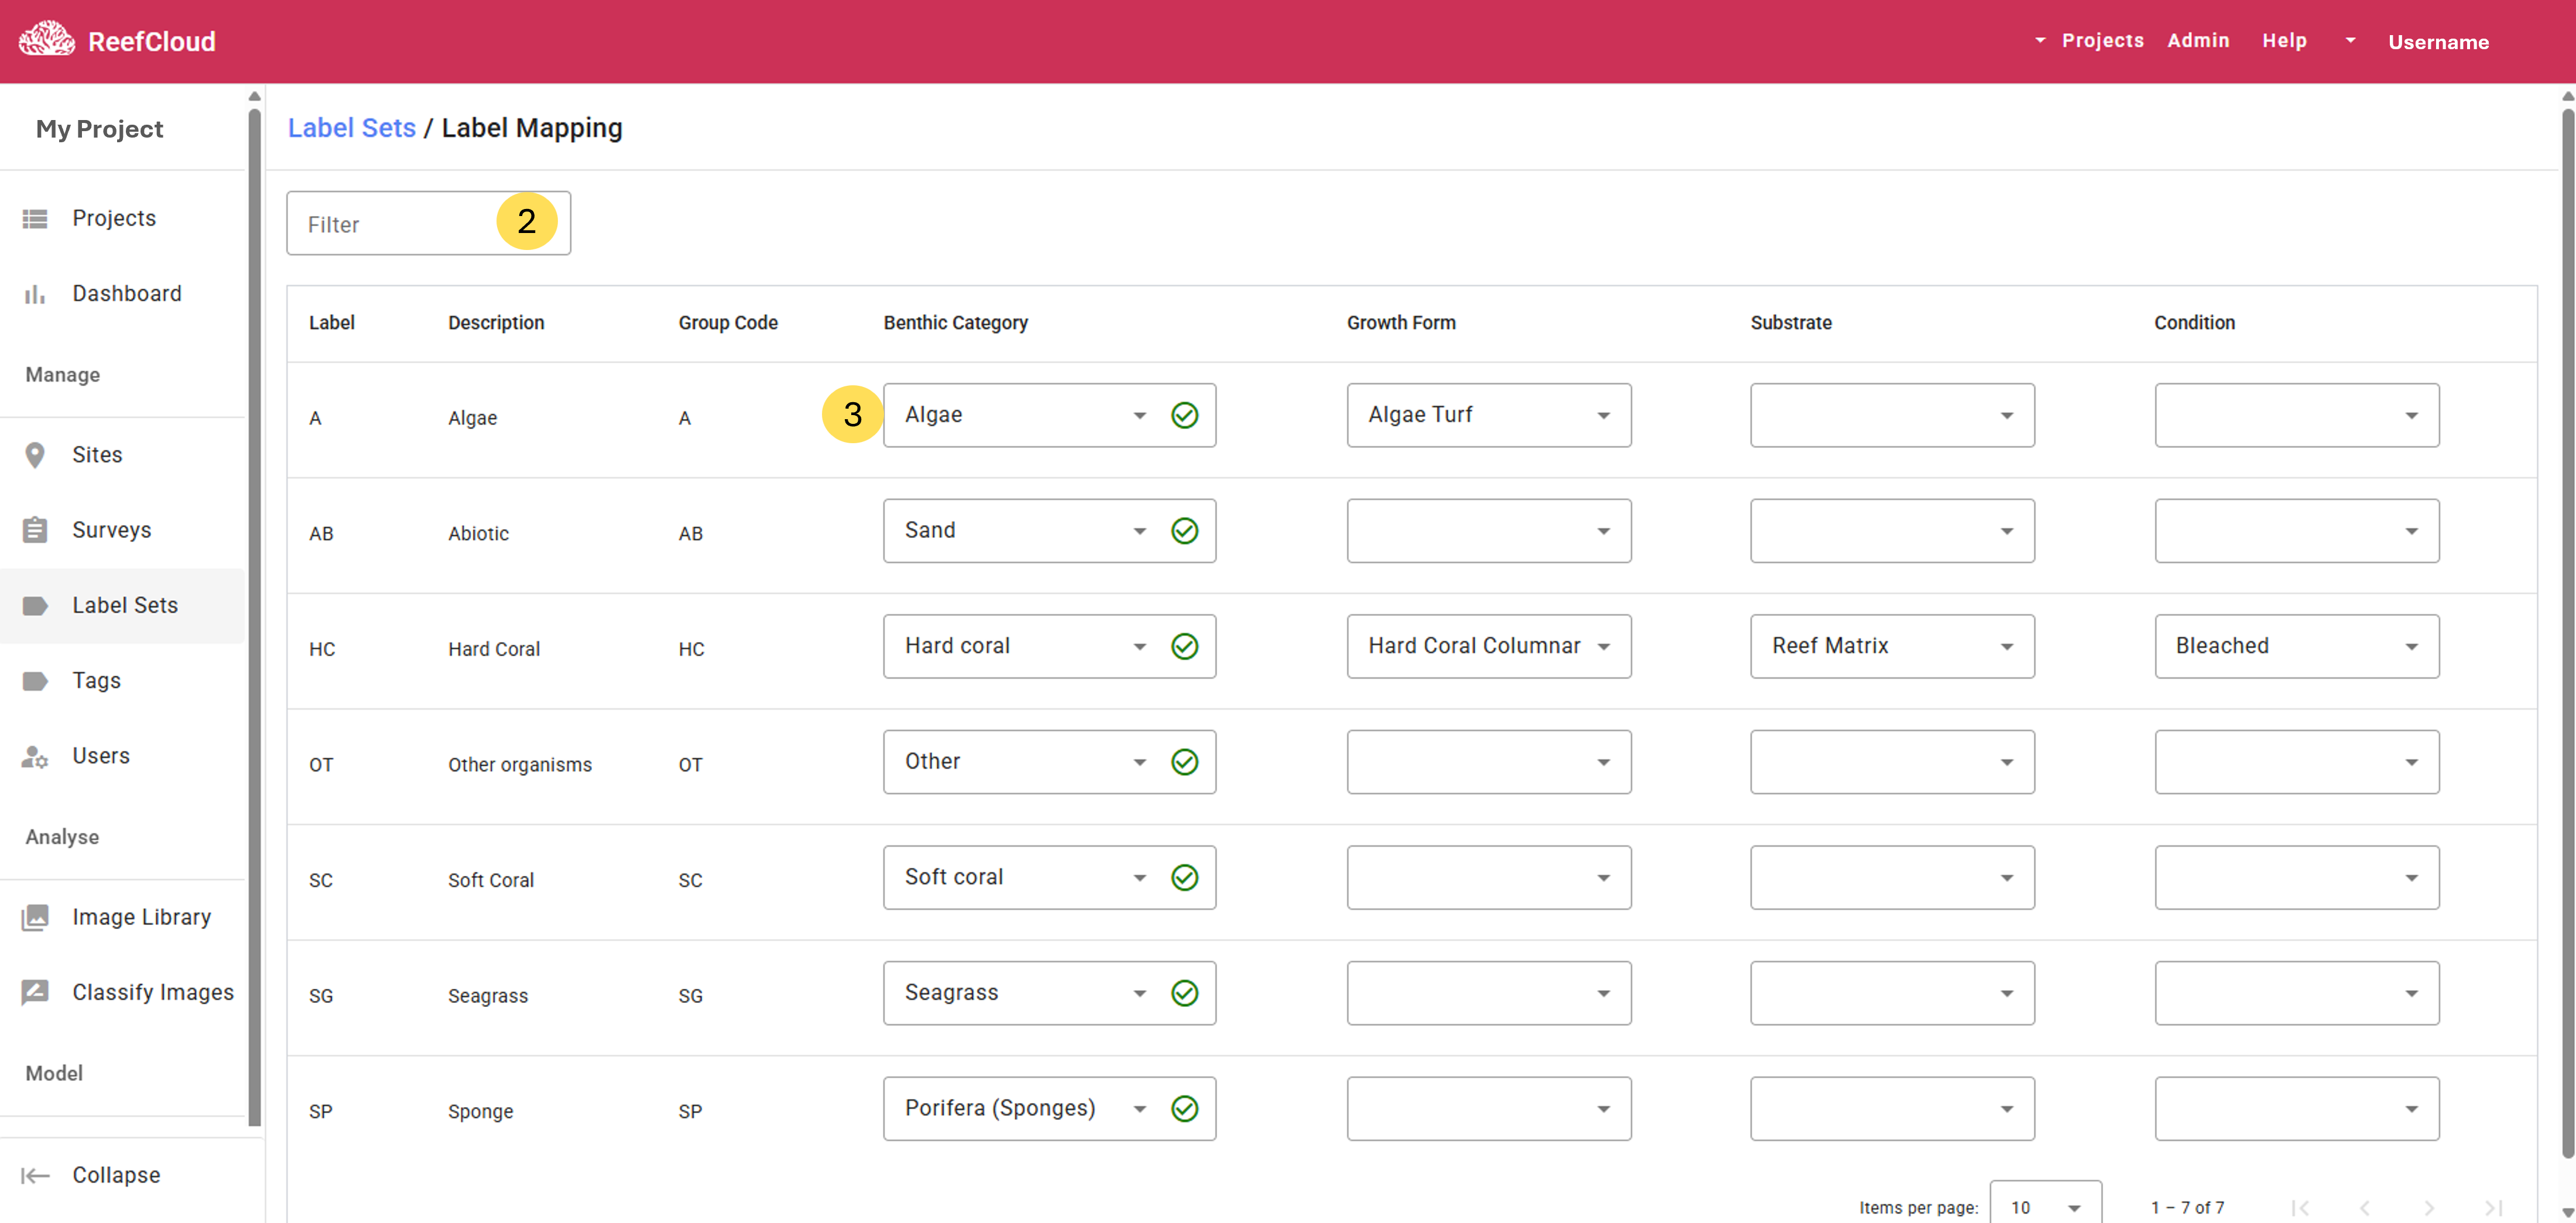
Task: Click the Collapse sidebar arrow icon
Action: [35, 1175]
